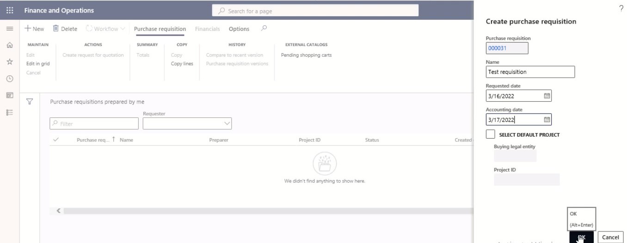Click Create request for quotation
This screenshot has width=627, height=243.
coord(93,55)
